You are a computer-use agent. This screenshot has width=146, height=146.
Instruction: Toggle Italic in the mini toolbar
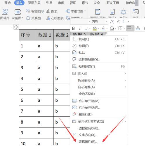pos(80,29)
